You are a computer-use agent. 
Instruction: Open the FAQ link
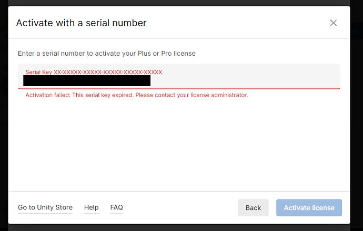click(116, 207)
